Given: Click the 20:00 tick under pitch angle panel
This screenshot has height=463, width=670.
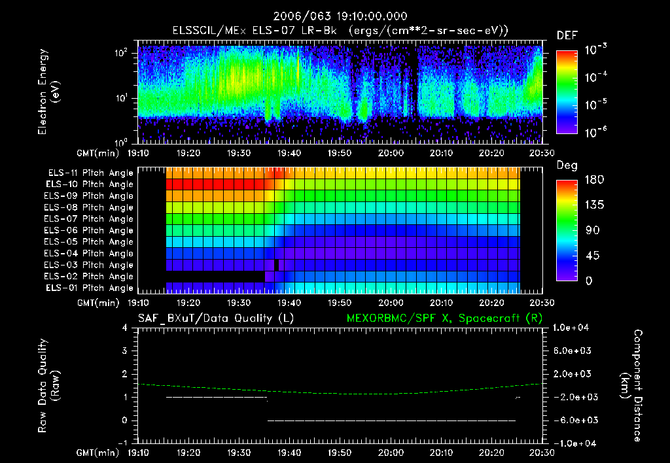Looking at the screenshot, I should coord(391,303).
